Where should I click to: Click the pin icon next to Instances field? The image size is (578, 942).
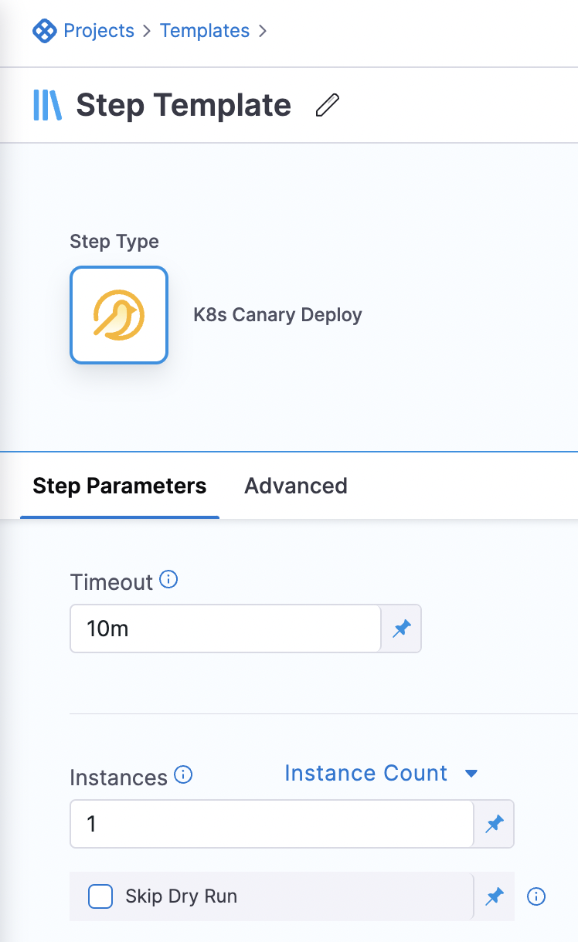[x=495, y=824]
